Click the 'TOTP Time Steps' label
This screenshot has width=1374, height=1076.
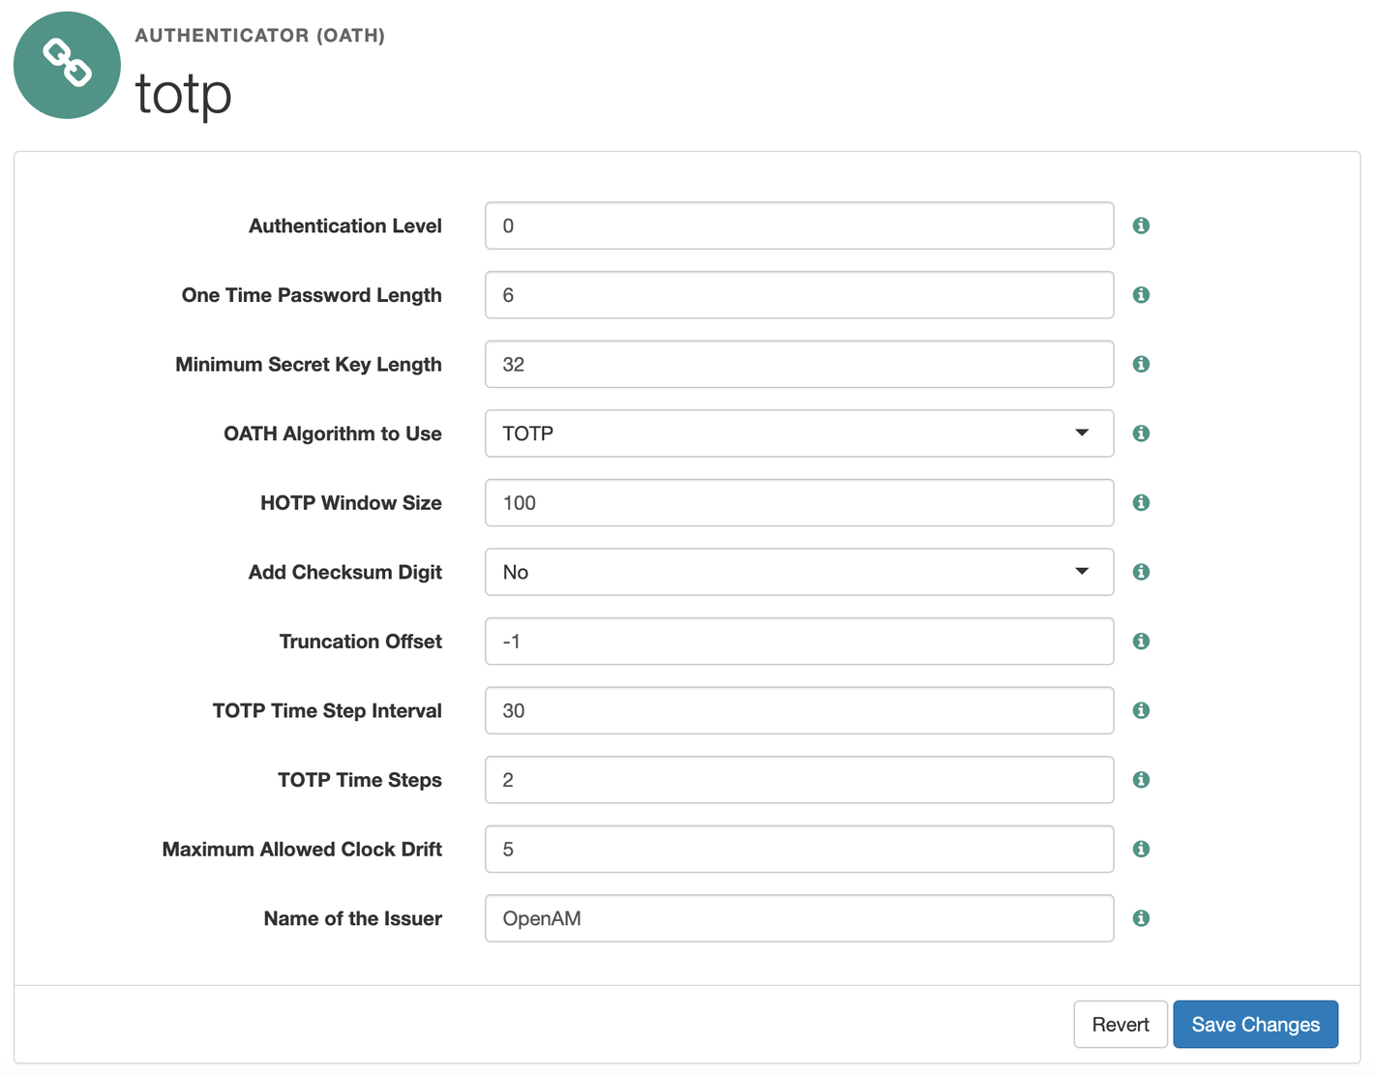360,780
